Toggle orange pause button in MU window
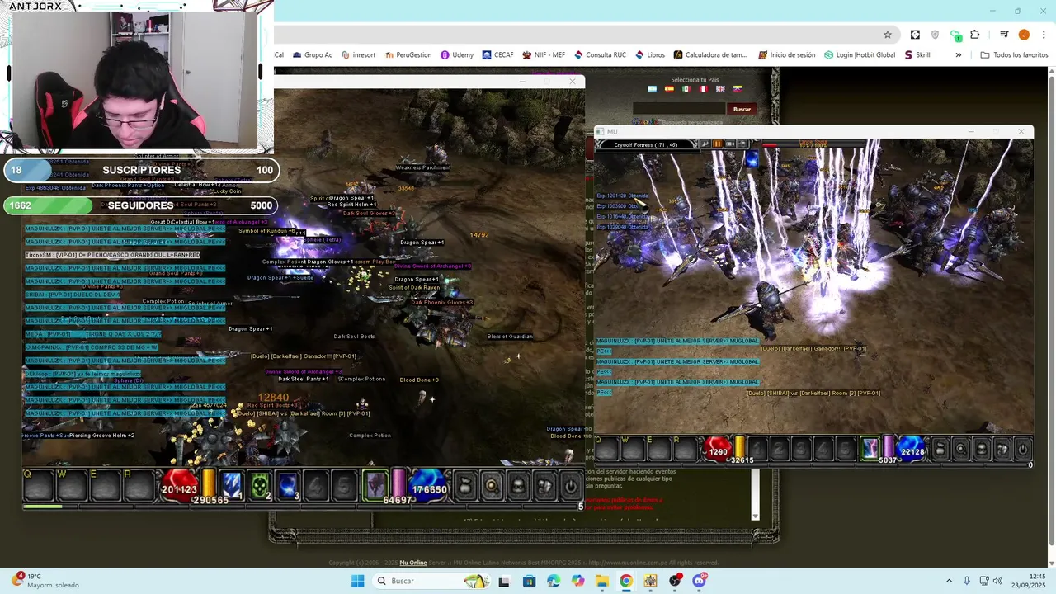Viewport: 1056px width, 594px height. pyautogui.click(x=717, y=144)
